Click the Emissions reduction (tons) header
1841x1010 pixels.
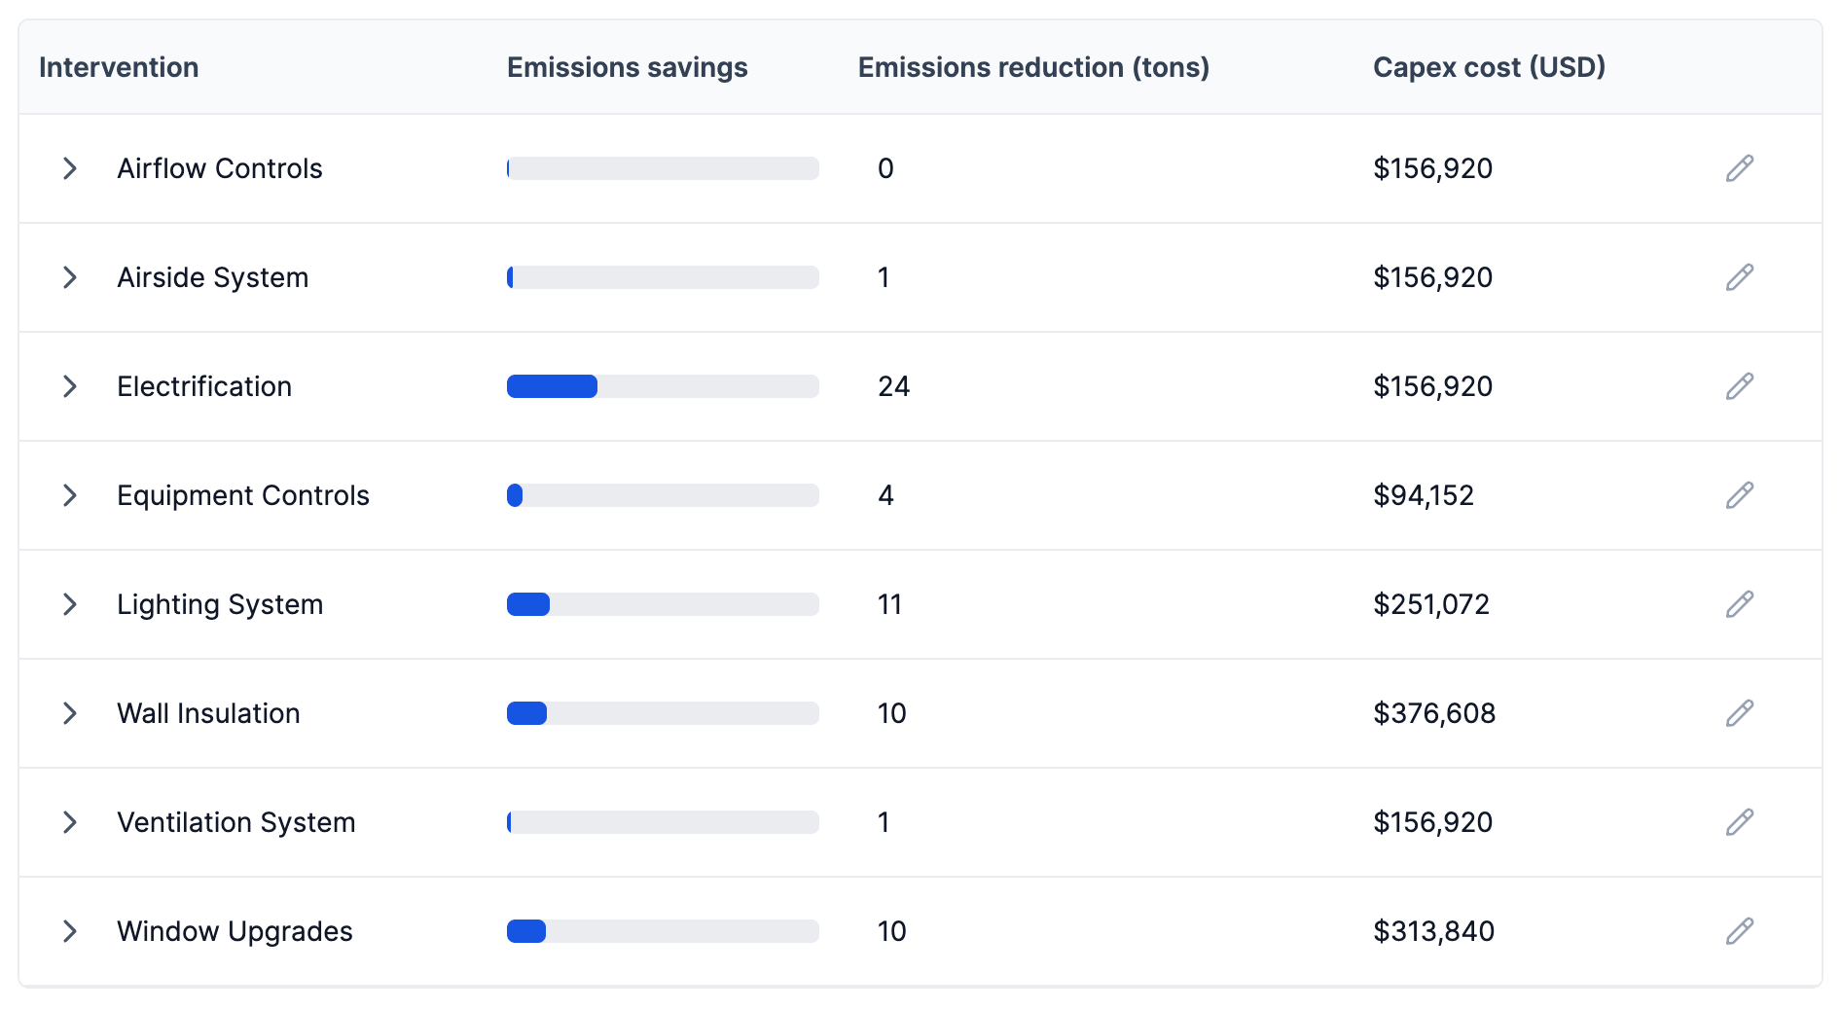point(1033,67)
